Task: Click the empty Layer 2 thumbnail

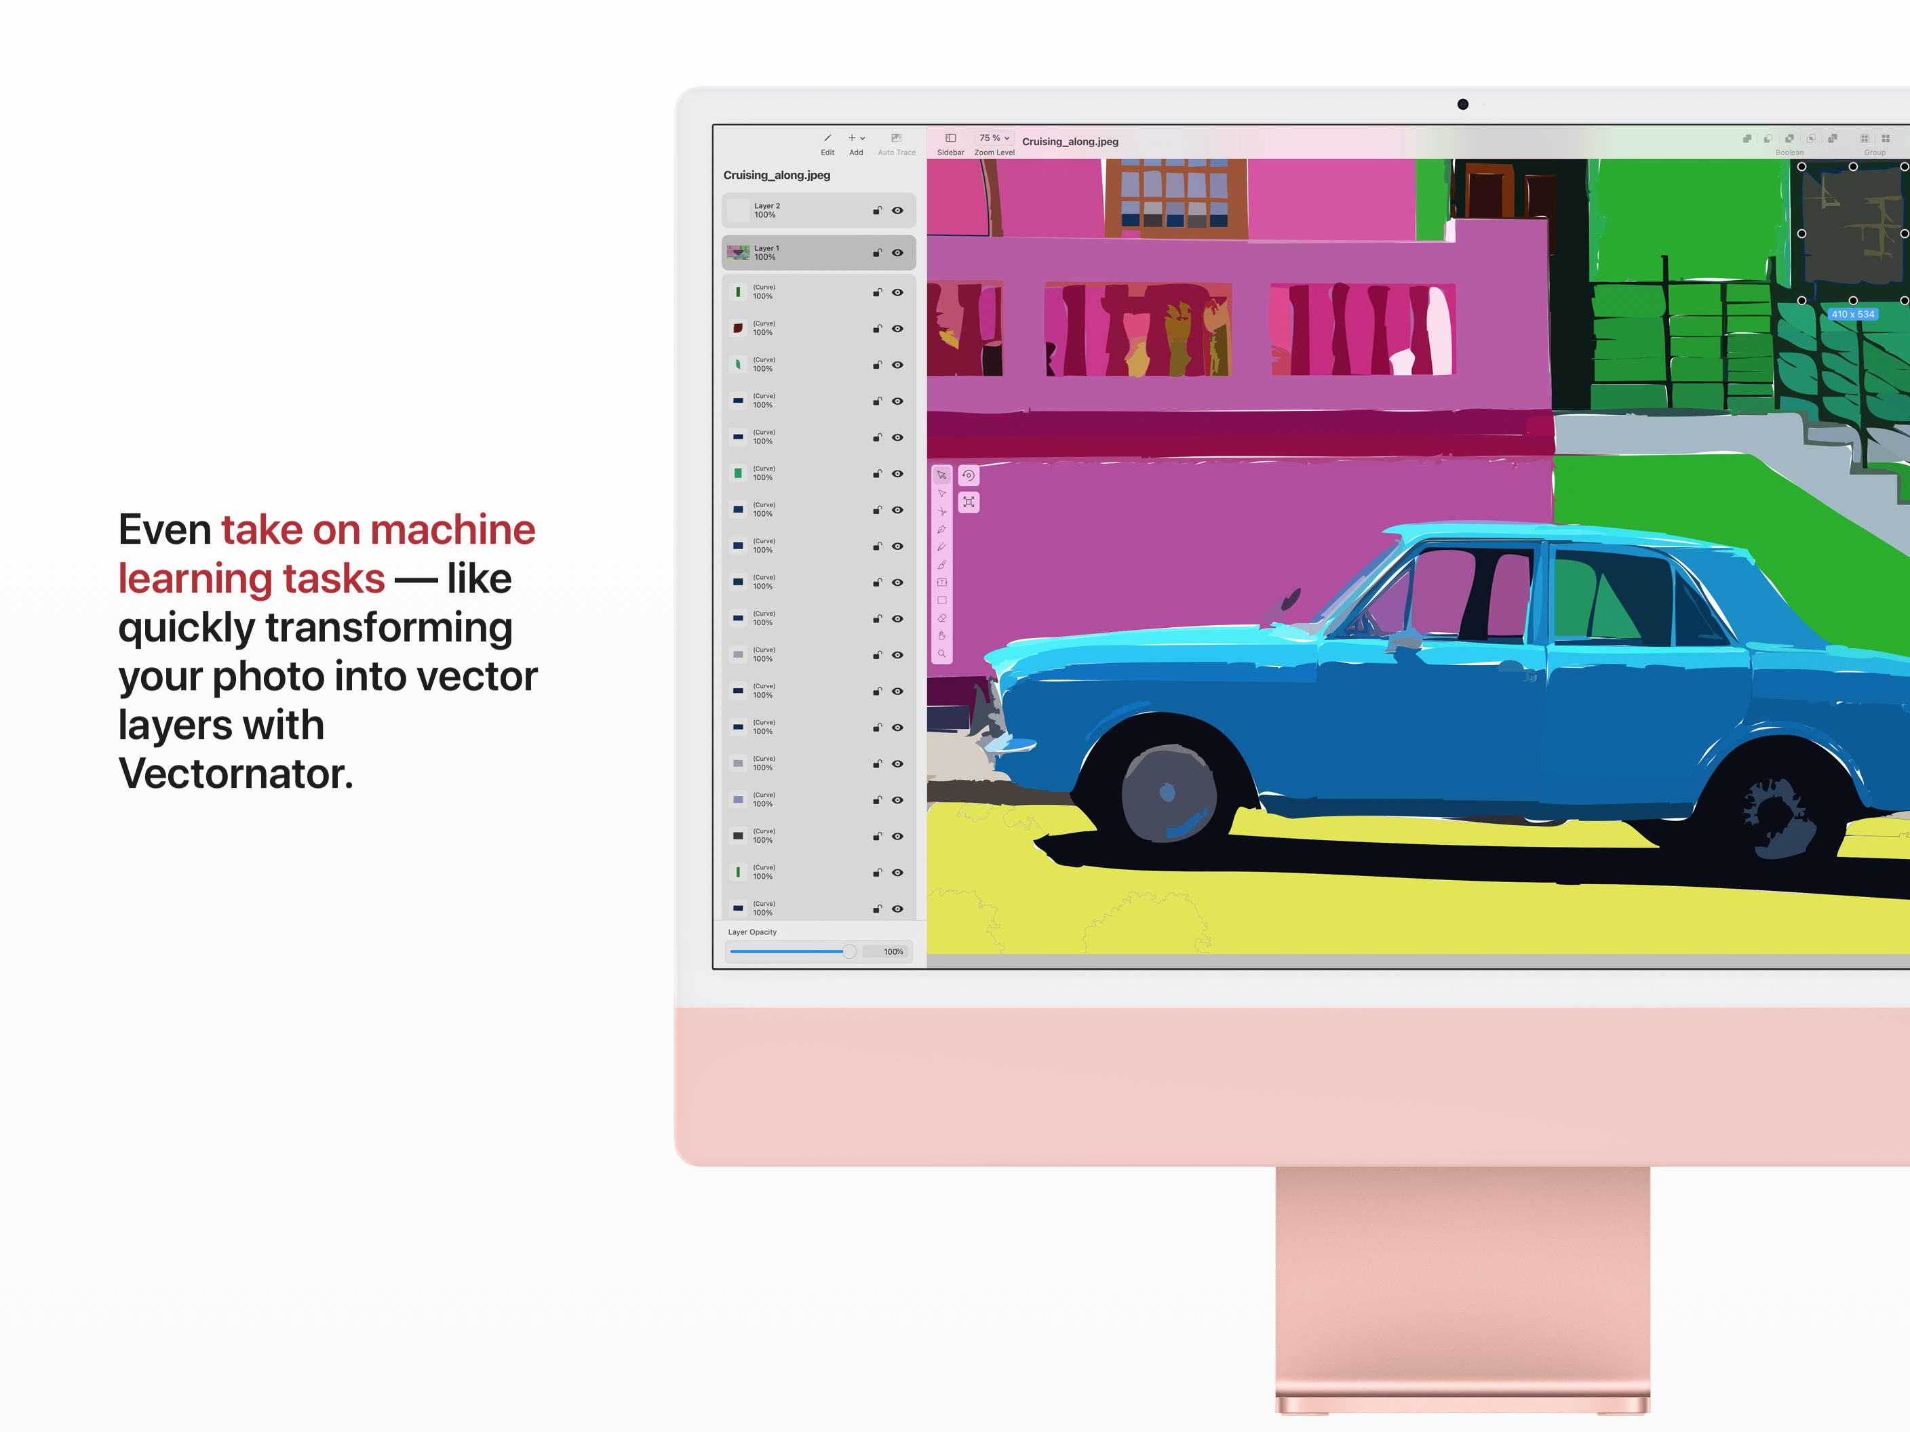Action: [738, 211]
